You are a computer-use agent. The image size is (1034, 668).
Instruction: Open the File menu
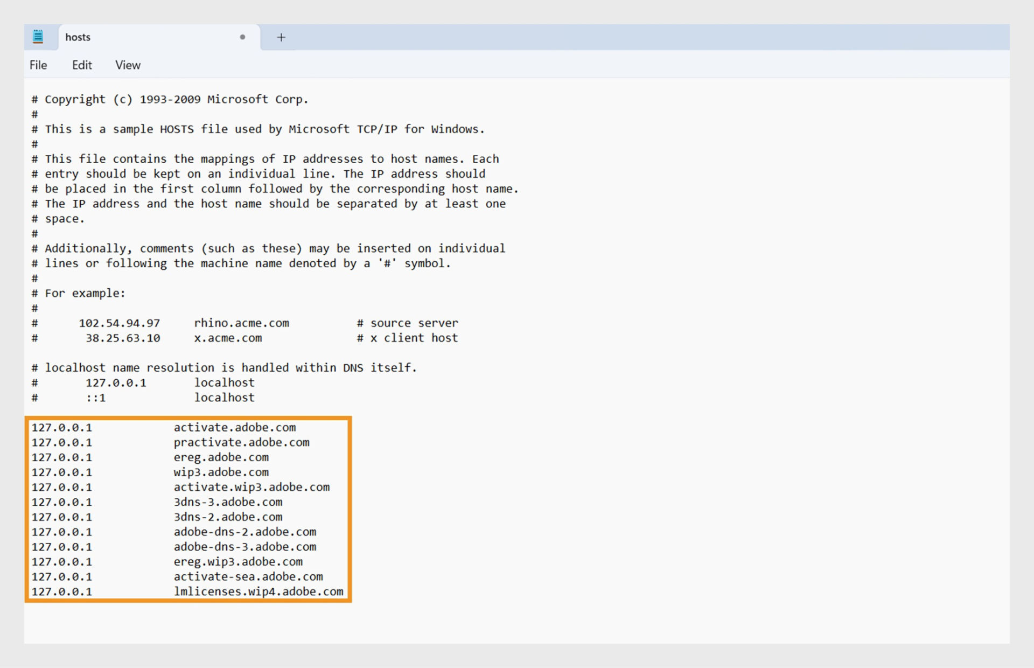pyautogui.click(x=38, y=65)
